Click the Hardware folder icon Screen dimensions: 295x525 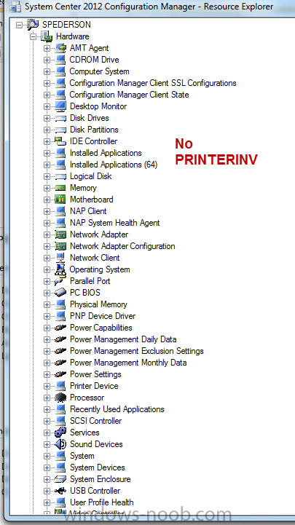coord(47,36)
